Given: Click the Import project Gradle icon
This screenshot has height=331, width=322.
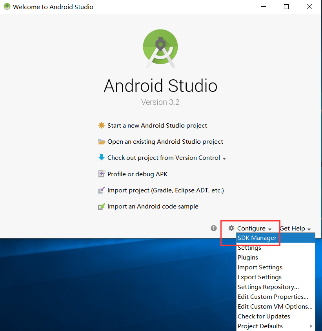Looking at the screenshot, I should 101,190.
